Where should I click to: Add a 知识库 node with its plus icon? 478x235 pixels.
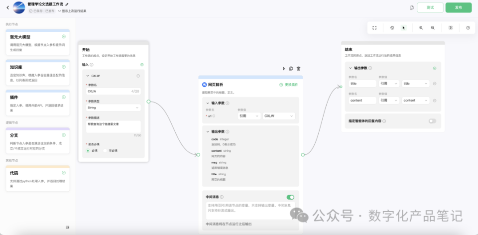coord(64,67)
